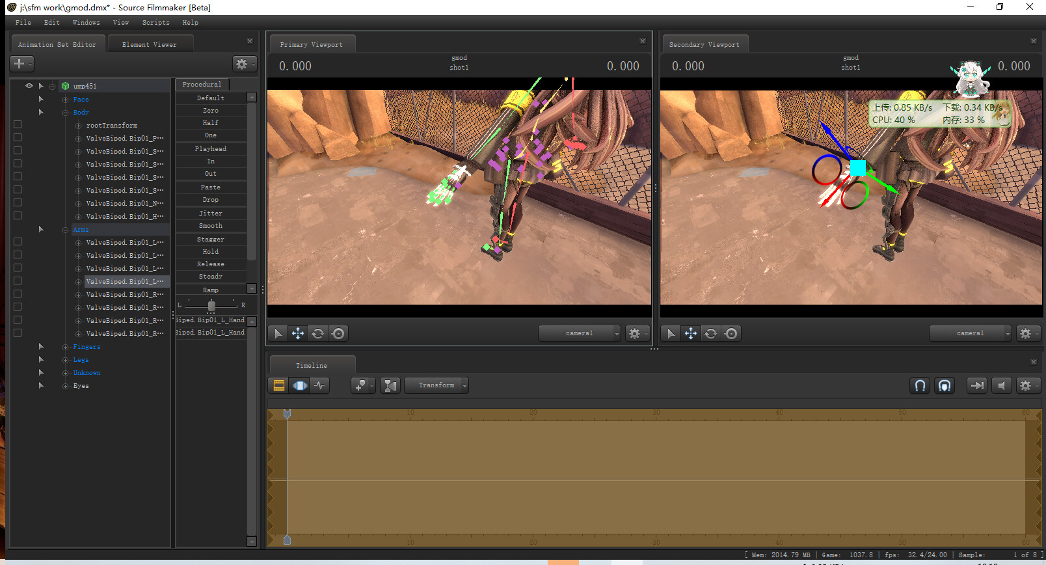Click the timeline time selection frame icon
The image size is (1046, 565).
tap(390, 385)
